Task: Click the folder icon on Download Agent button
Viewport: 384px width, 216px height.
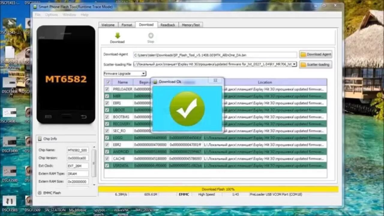Action: click(x=303, y=54)
